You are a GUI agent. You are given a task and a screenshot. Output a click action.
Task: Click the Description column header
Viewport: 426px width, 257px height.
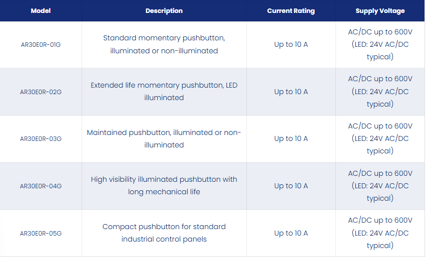click(164, 11)
